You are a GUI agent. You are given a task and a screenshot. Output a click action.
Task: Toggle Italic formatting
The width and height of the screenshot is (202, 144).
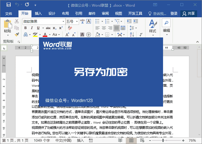coord(32,28)
